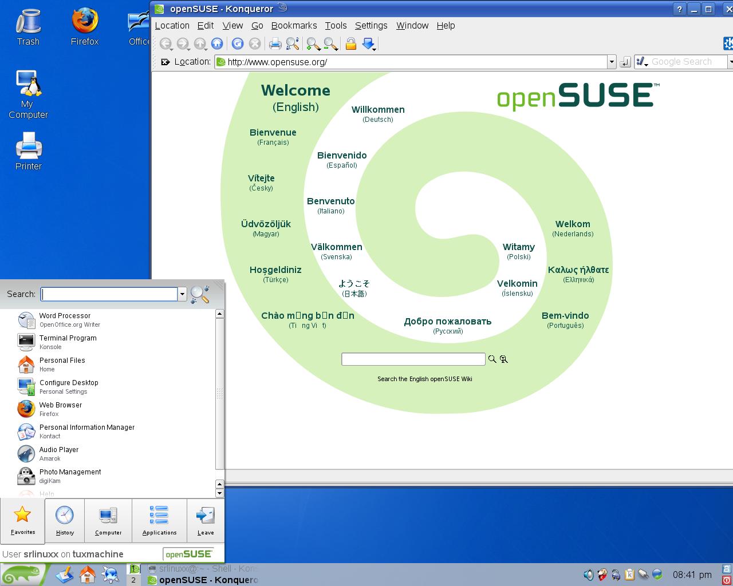Click the Stop loading icon
The image size is (733, 586).
pos(255,43)
